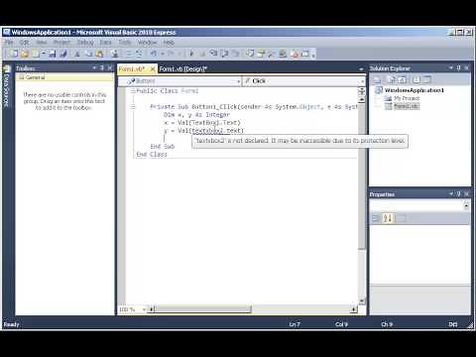Collapse the Button1_Click sub outline
The image size is (476, 357).
pyautogui.click(x=133, y=106)
